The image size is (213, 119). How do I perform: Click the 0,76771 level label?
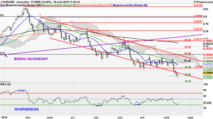pos(198,39)
